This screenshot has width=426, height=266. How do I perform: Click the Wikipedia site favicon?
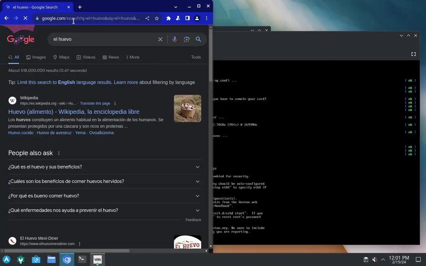coord(12,100)
